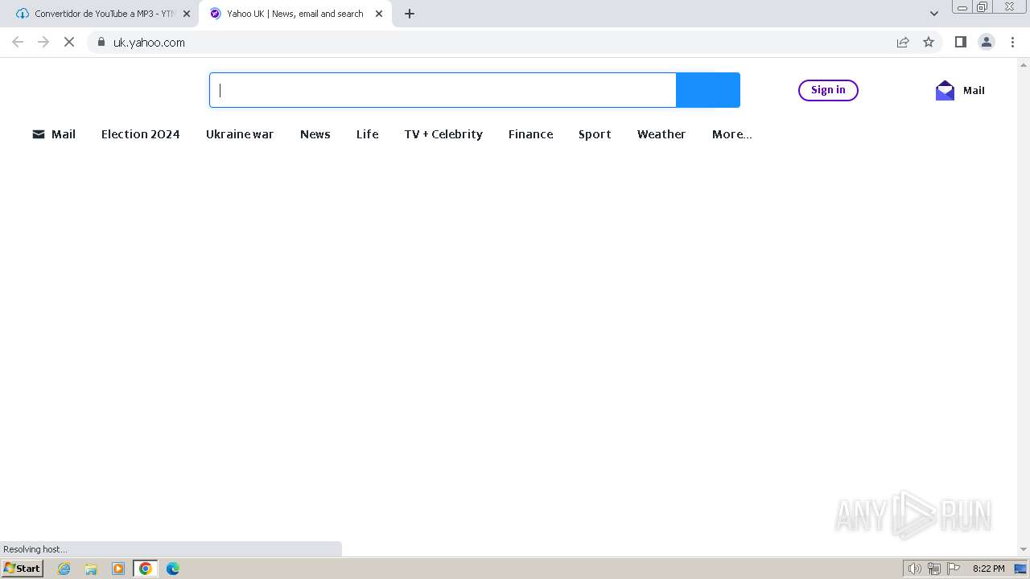
Task: Open the Ukraine war section
Action: tap(240, 134)
